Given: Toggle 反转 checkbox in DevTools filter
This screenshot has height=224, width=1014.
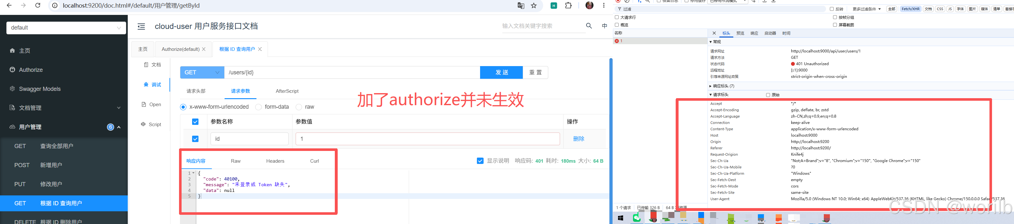Looking at the screenshot, I should pyautogui.click(x=832, y=9).
